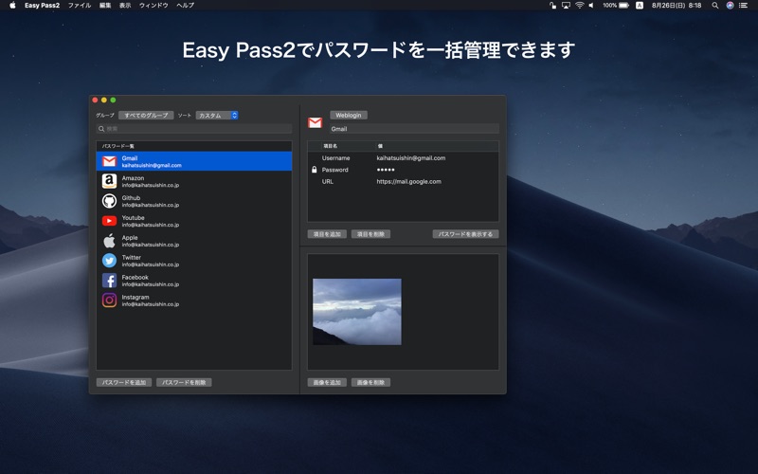Viewport: 758px width, 474px height.
Task: Click the Github icon in the password list
Action: coord(109,201)
